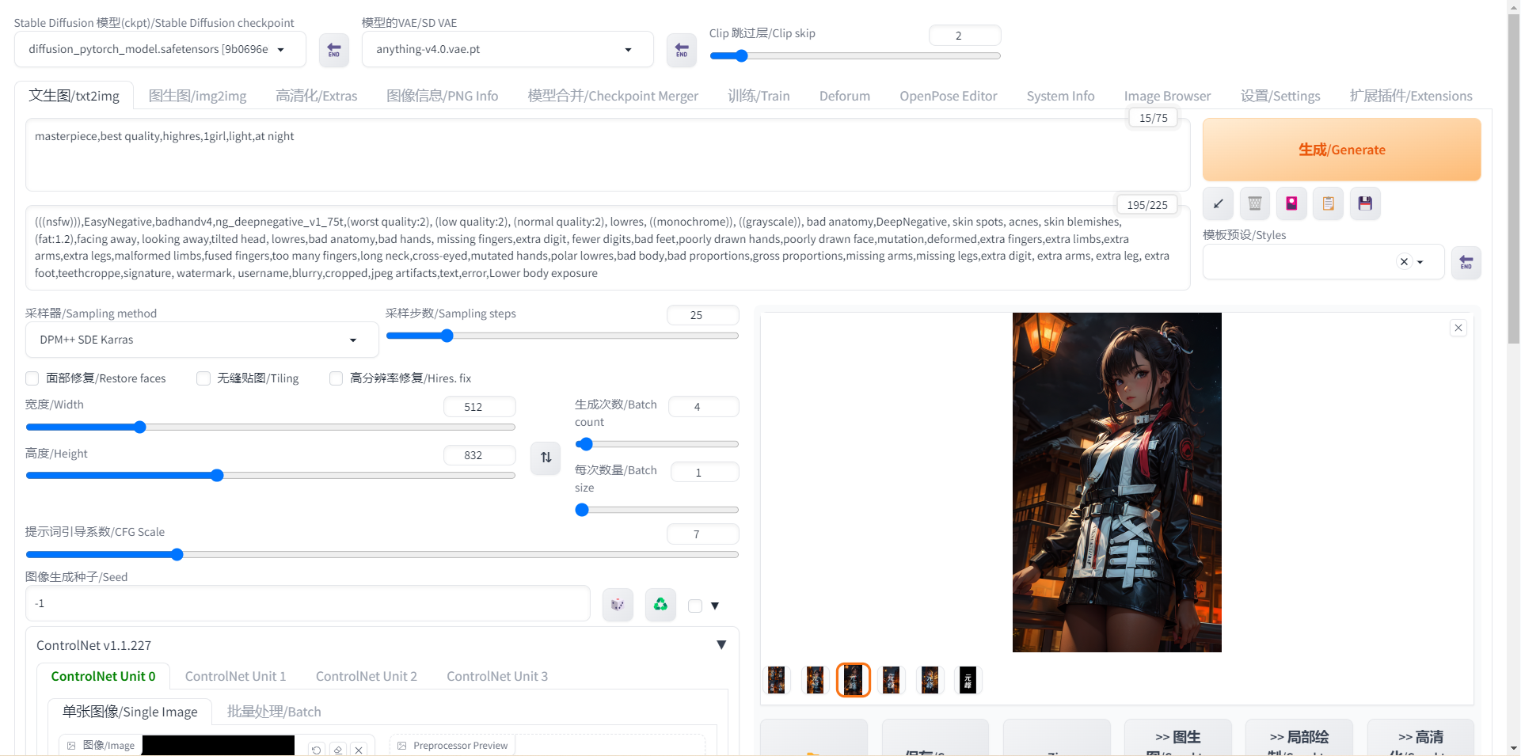Viewport: 1521px width, 756px height.
Task: Refresh the Stable Diffusion checkpoint list
Action: coord(333,50)
